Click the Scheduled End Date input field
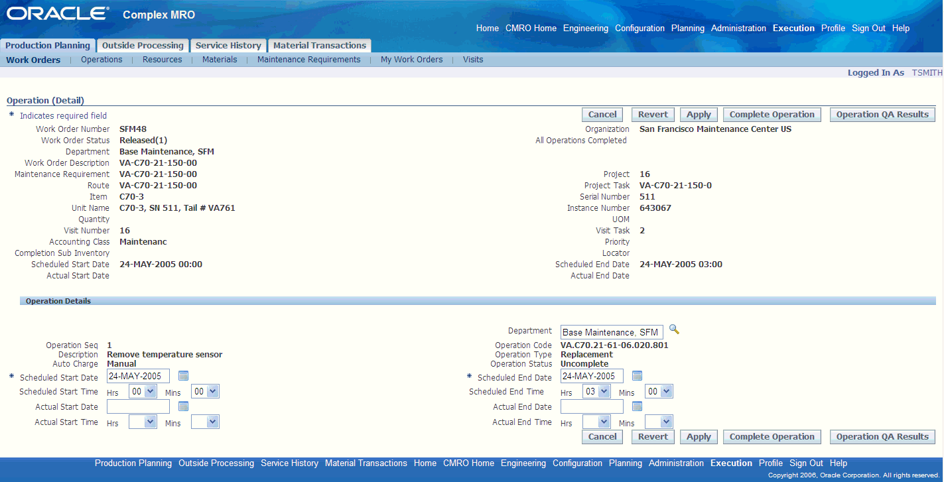This screenshot has width=944, height=482. pos(592,377)
